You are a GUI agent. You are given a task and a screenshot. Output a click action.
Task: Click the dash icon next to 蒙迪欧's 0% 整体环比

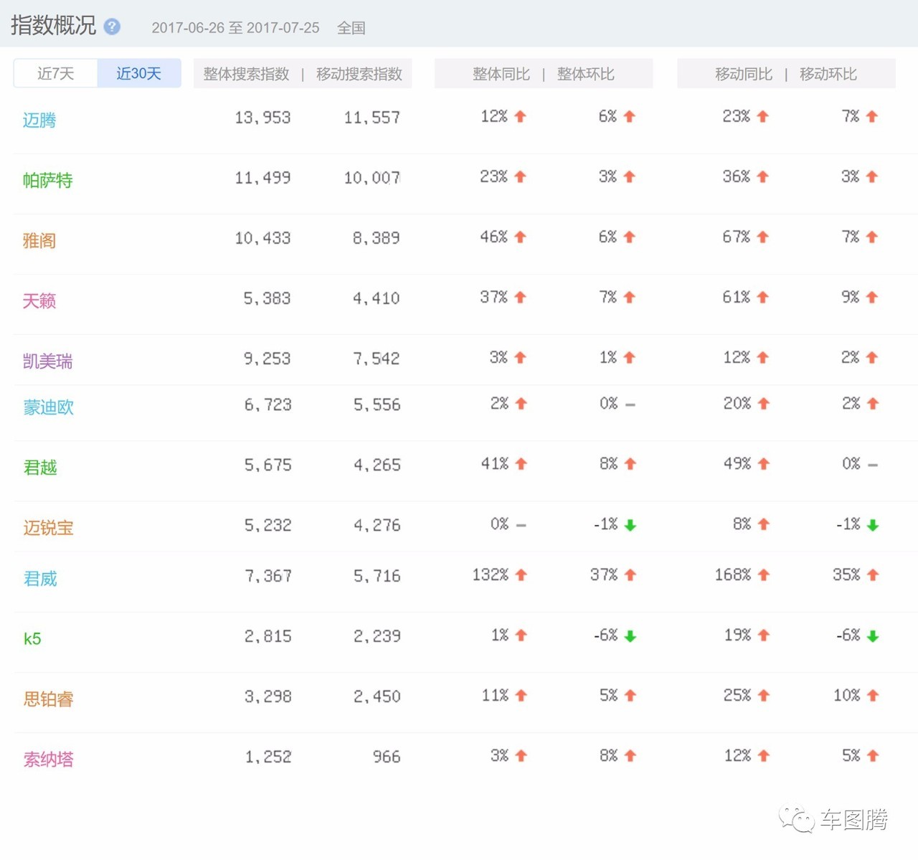[629, 404]
